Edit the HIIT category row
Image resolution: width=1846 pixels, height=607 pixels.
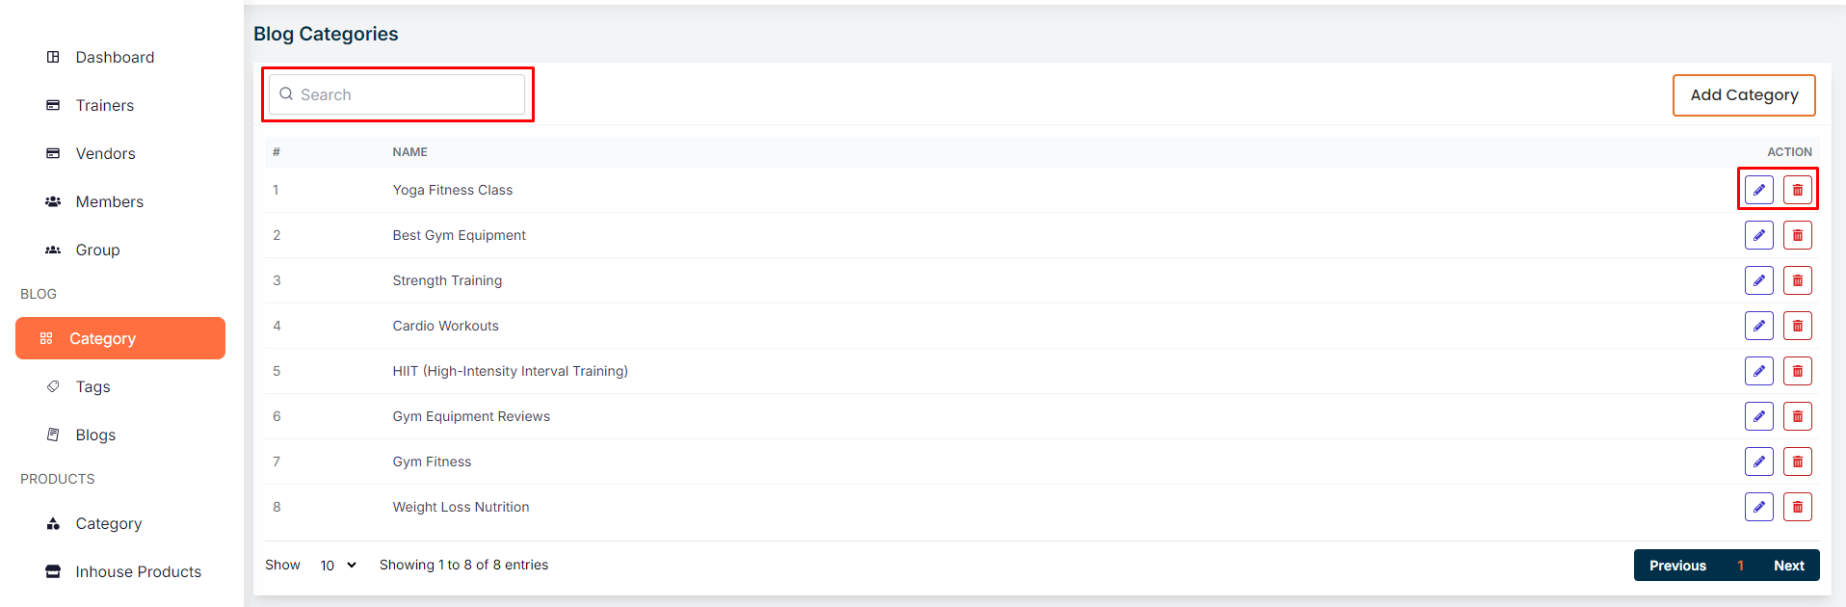coord(1758,371)
